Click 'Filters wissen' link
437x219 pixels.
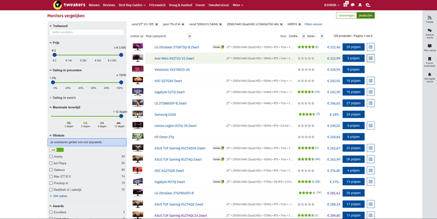point(314,25)
